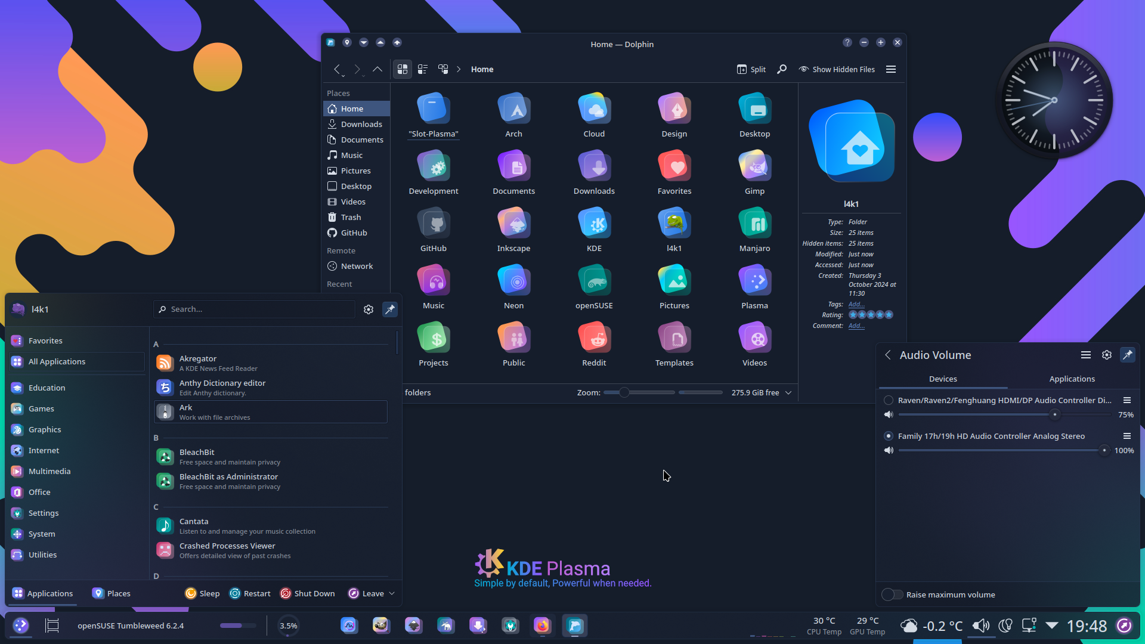1145x644 pixels.
Task: Open Dolphin forward button history dropdown
Action: (x=363, y=76)
